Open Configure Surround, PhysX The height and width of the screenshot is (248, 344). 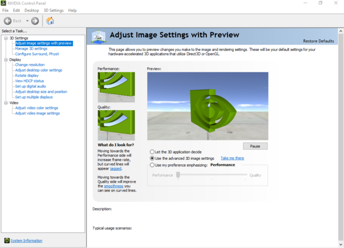click(37, 54)
